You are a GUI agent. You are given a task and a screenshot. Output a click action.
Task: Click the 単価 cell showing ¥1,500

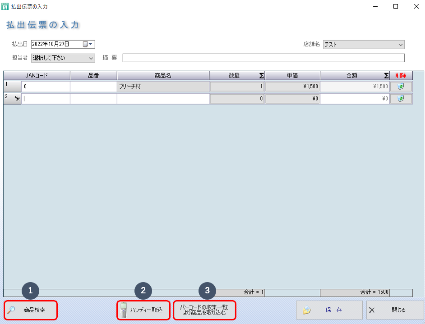pyautogui.click(x=292, y=87)
